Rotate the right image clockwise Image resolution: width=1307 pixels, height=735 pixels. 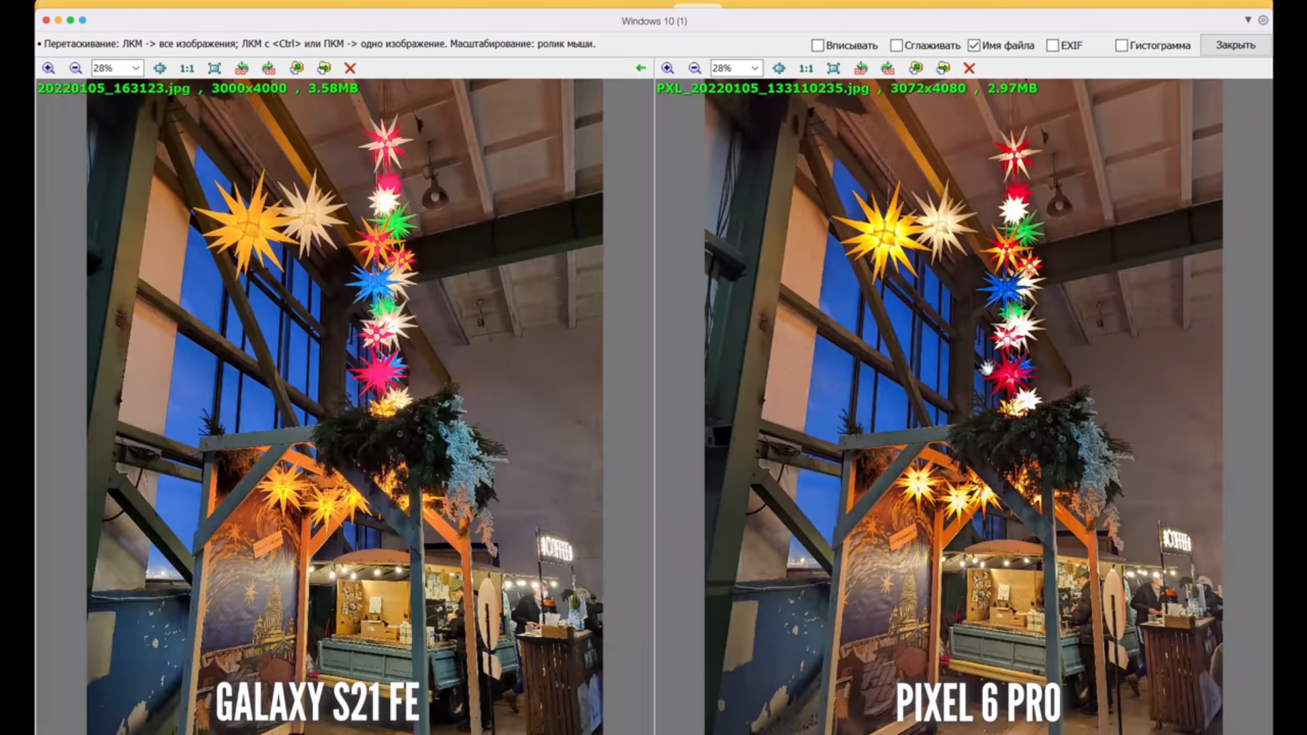[x=888, y=68]
